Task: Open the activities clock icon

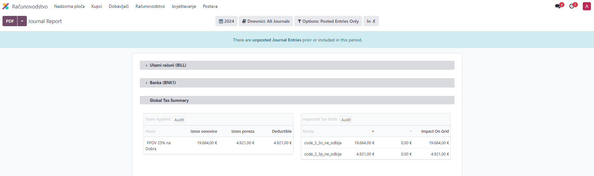Action: click(572, 6)
